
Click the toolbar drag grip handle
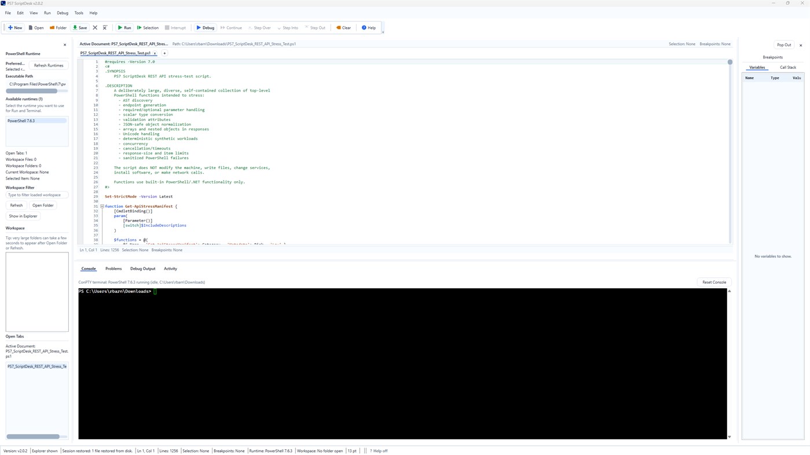tap(4, 28)
